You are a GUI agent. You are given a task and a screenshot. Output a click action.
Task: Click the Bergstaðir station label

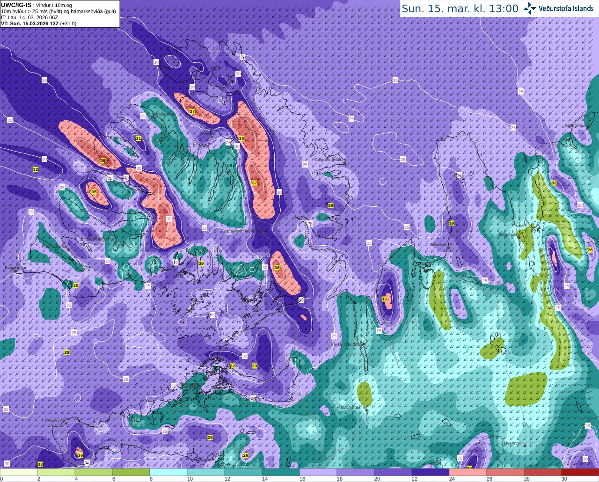508,234
